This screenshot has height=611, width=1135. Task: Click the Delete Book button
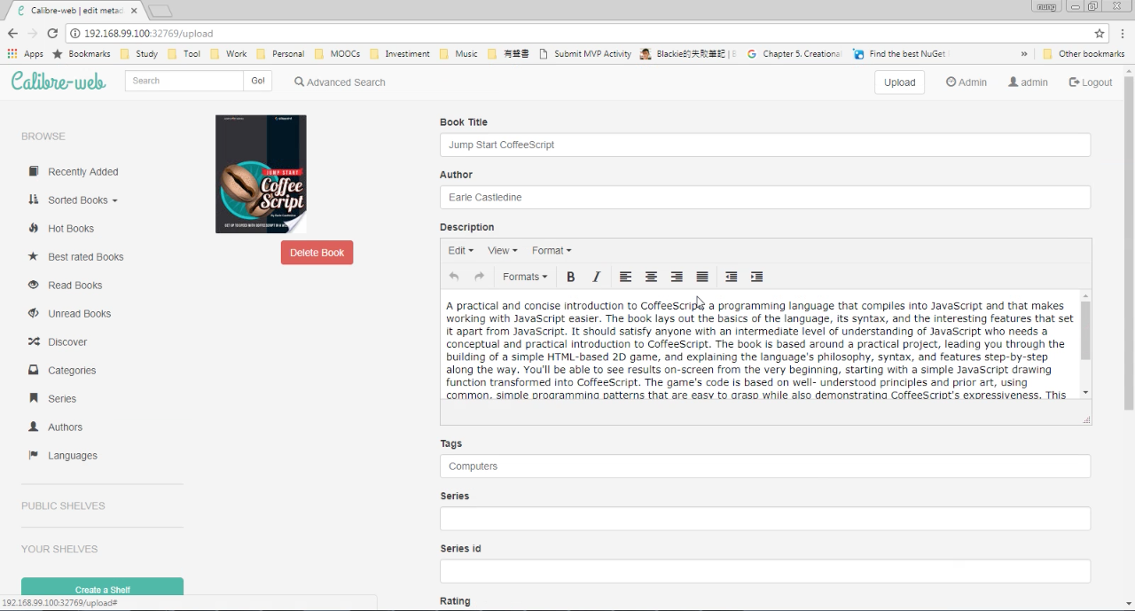pos(317,253)
